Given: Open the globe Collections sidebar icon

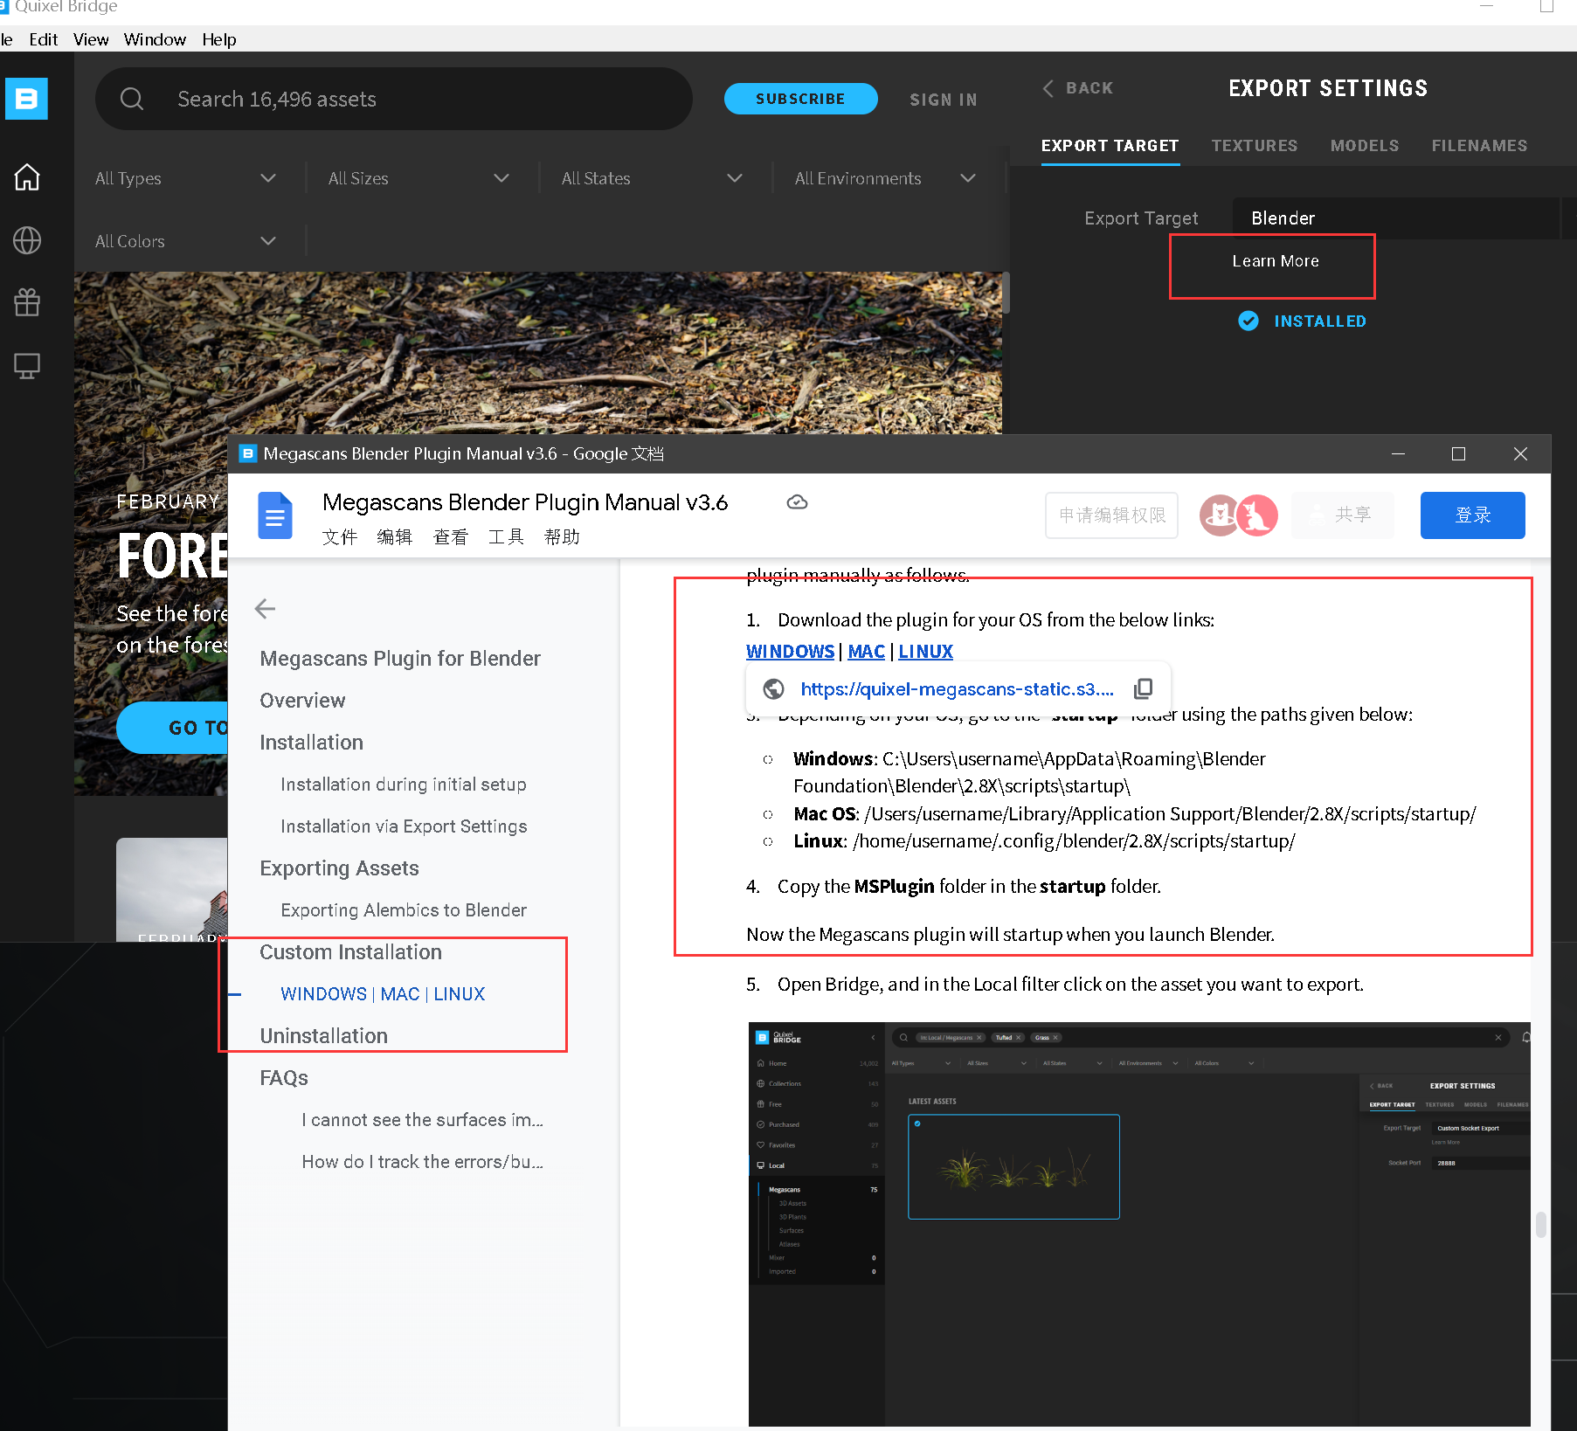Looking at the screenshot, I should 27,240.
